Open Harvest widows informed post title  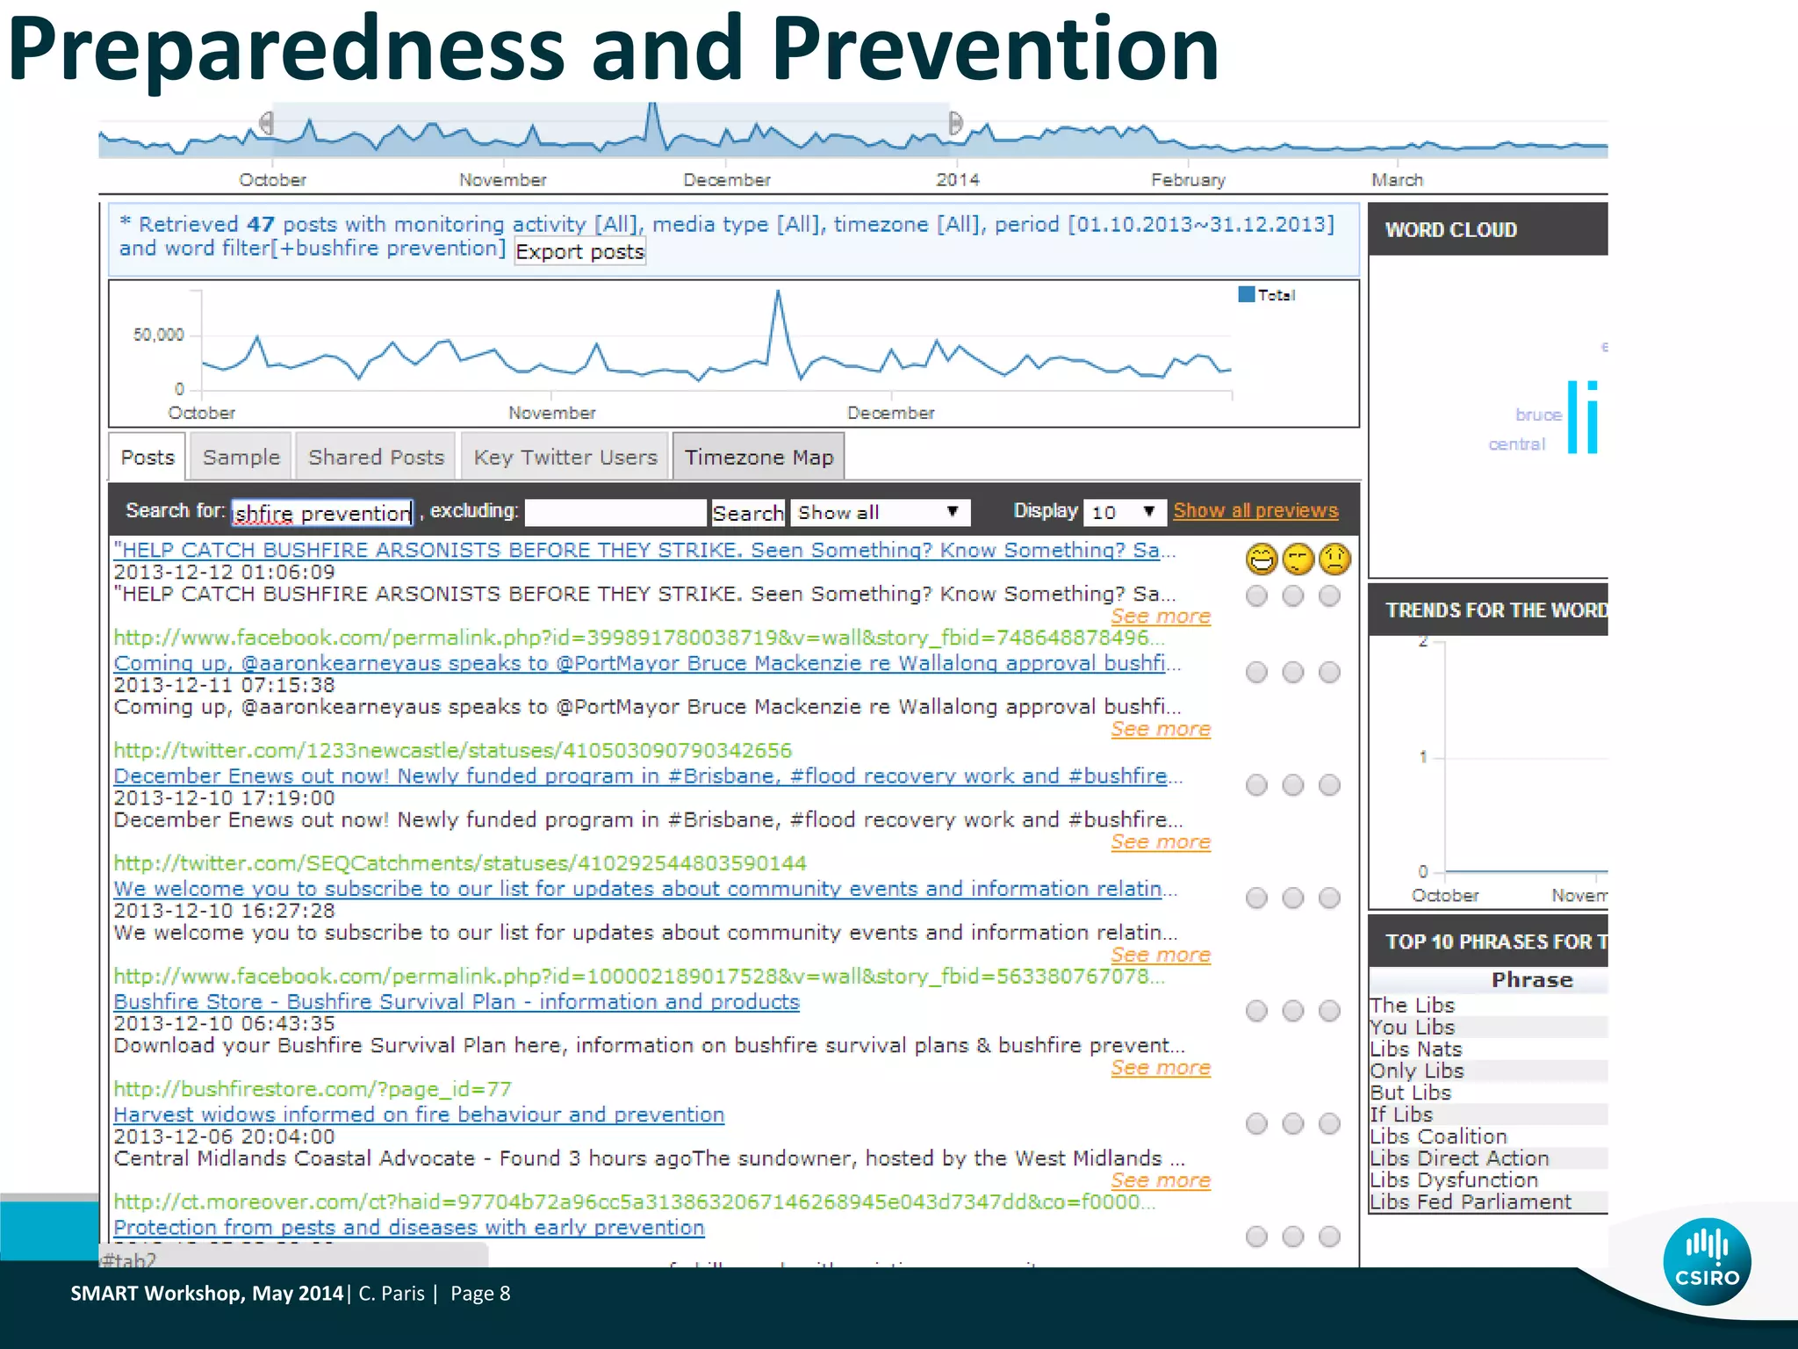point(419,1115)
